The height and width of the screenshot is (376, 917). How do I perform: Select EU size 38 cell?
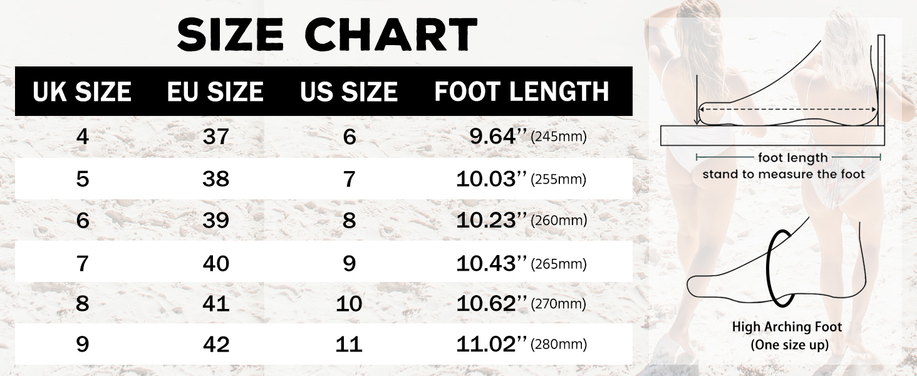[x=215, y=179]
